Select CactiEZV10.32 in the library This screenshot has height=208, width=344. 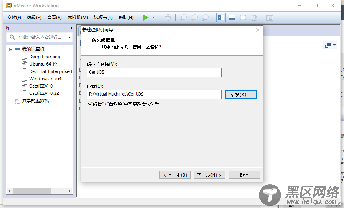(44, 93)
